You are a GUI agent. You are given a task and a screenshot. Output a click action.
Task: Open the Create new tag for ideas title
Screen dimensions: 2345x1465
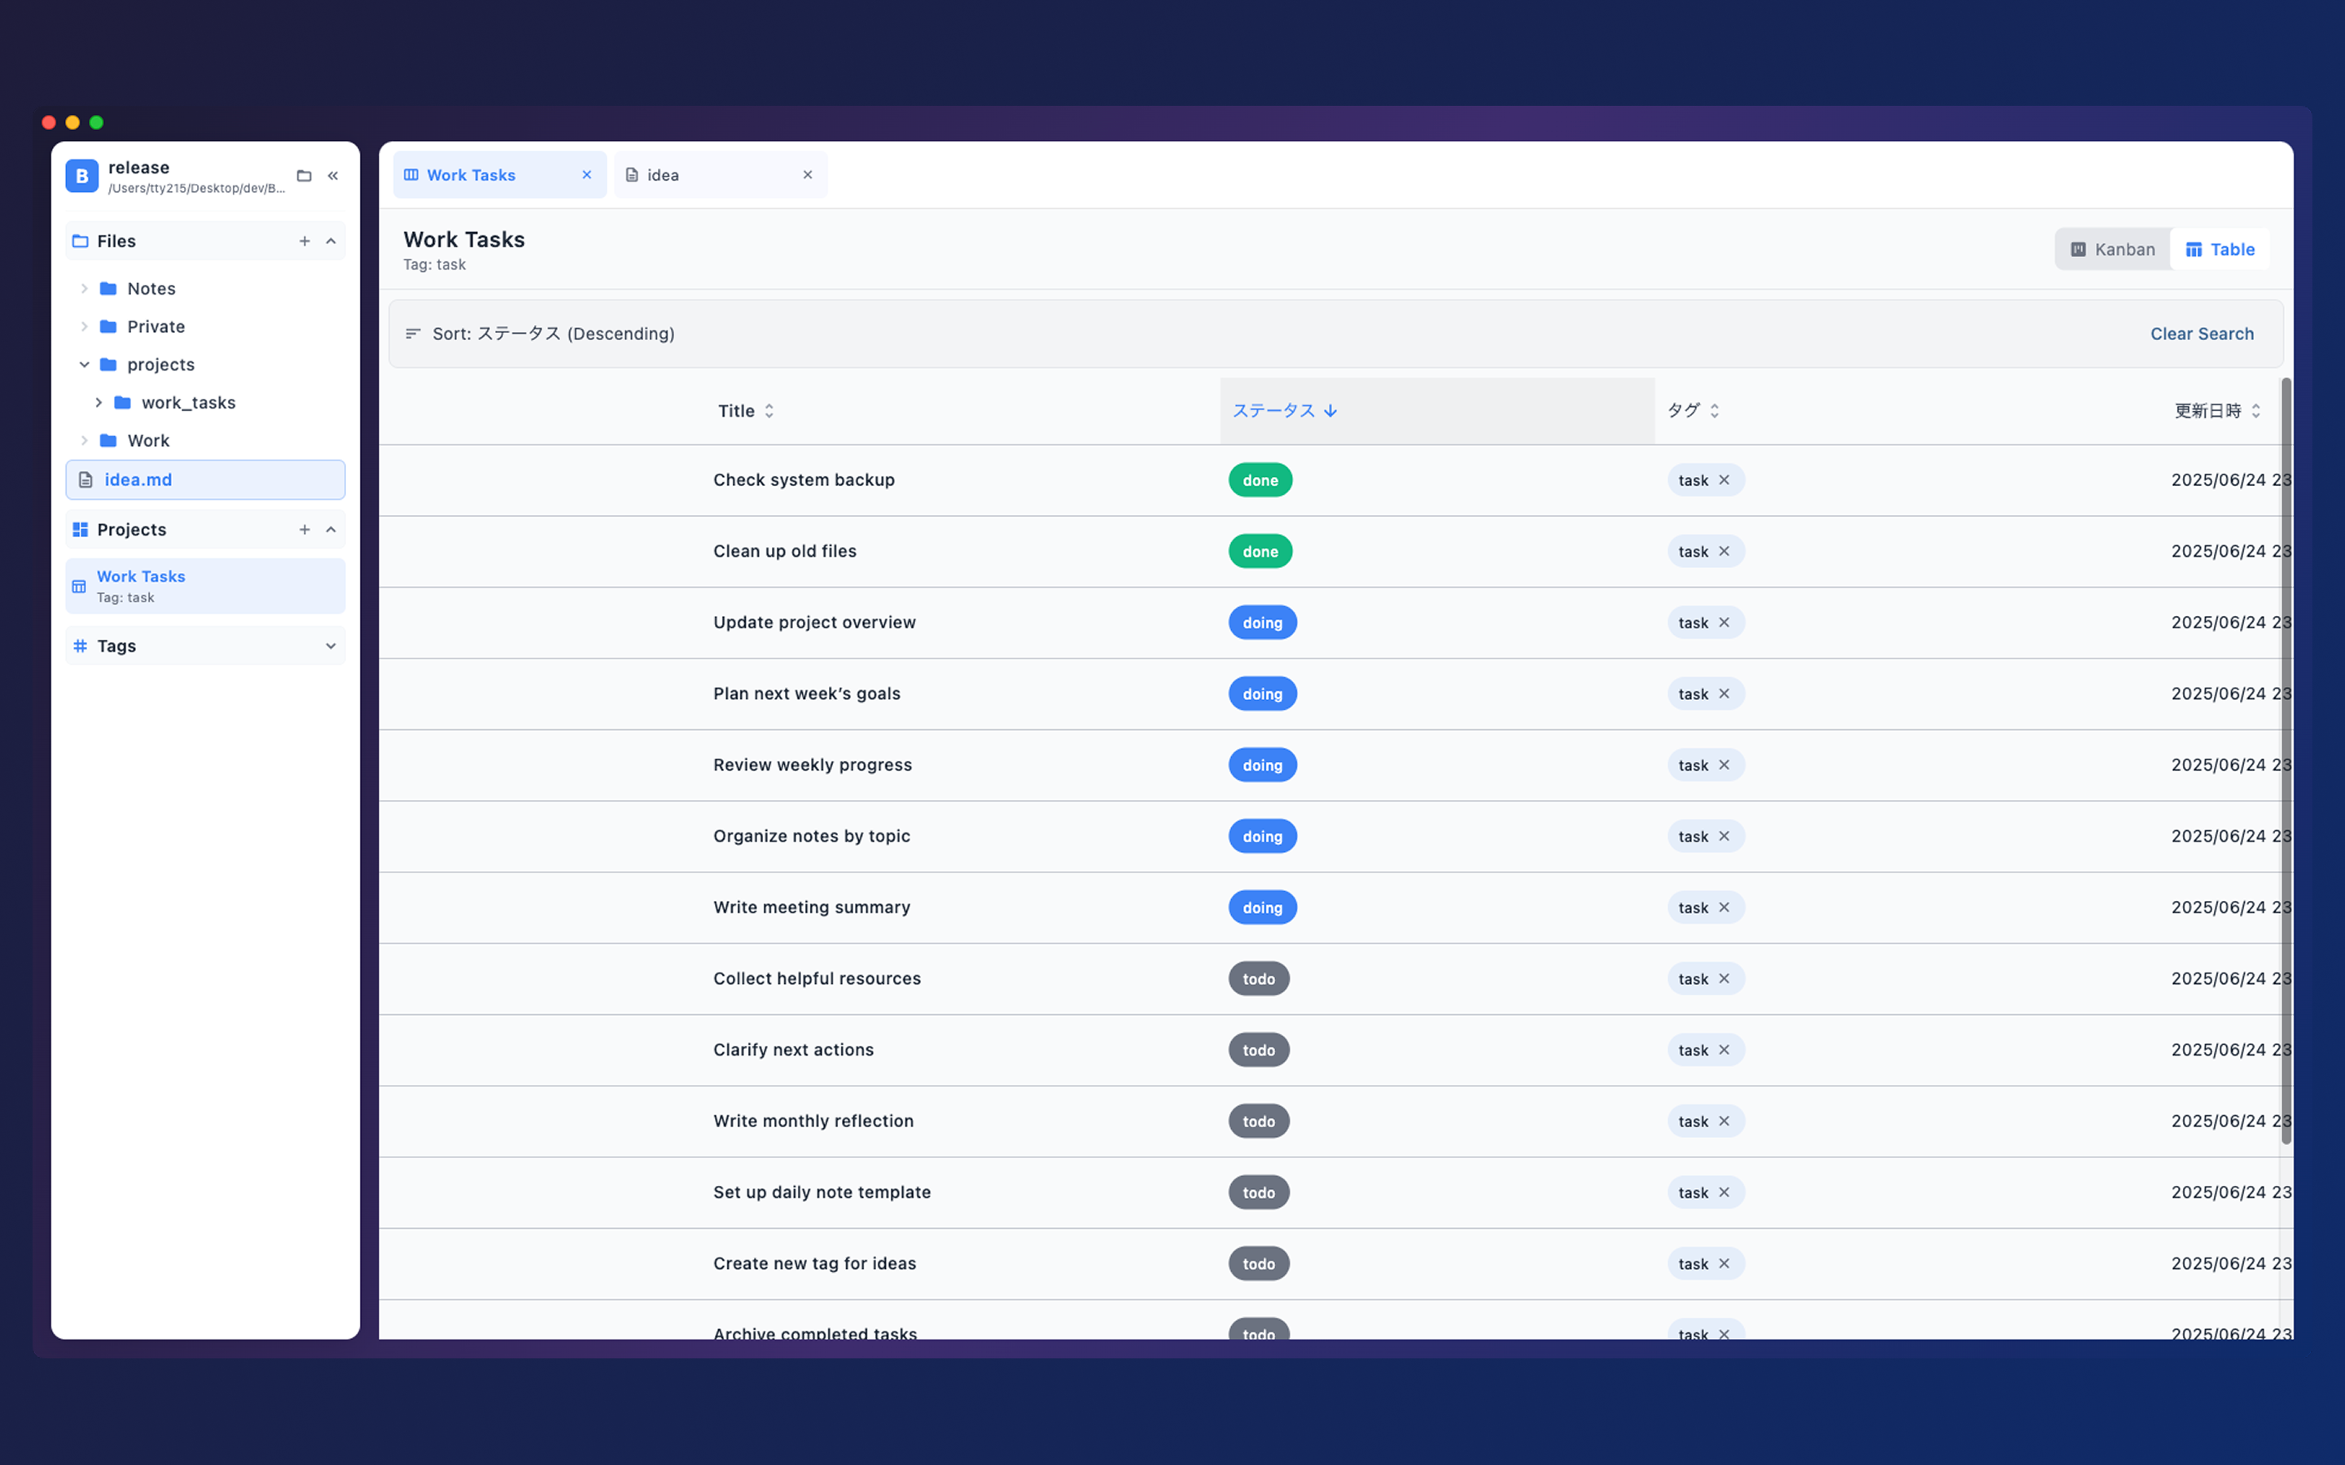click(x=815, y=1263)
